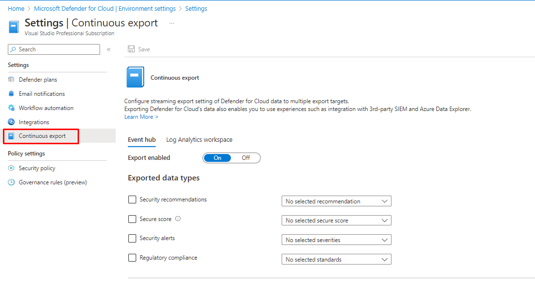Screen dimensions: 535x288
Task: Switch Export enabled toggle to Off
Action: pyautogui.click(x=246, y=158)
